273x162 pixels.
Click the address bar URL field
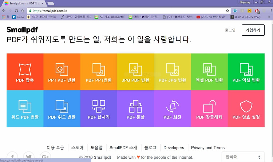tap(129, 11)
